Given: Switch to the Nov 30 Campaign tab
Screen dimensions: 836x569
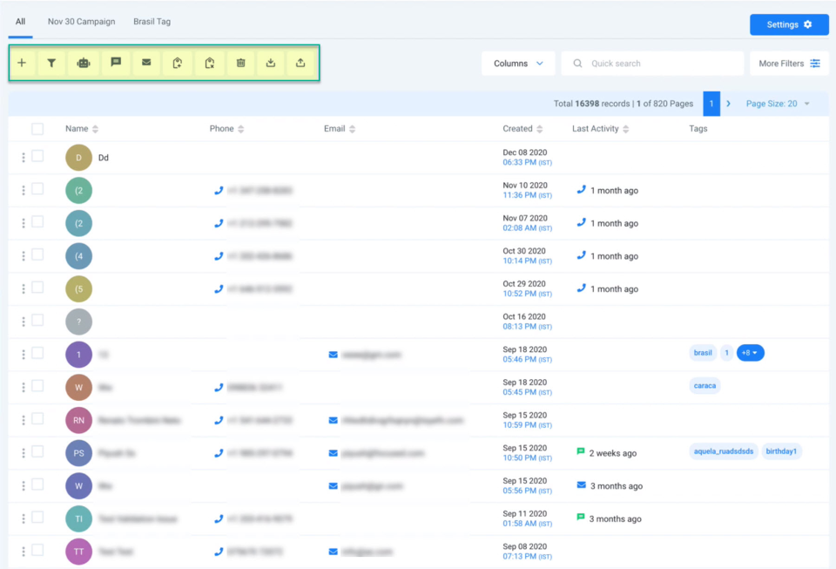Looking at the screenshot, I should click(81, 21).
